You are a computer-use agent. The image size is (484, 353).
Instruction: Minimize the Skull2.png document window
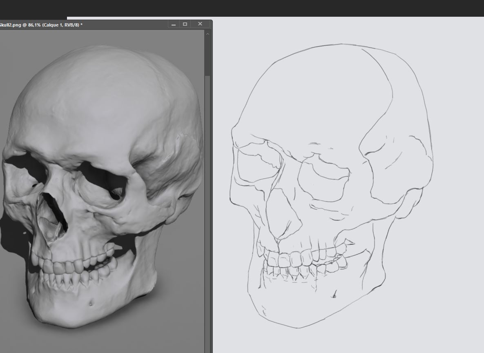[174, 24]
